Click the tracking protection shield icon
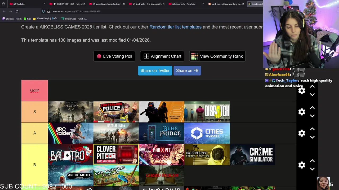339x190 pixels. click(44, 11)
